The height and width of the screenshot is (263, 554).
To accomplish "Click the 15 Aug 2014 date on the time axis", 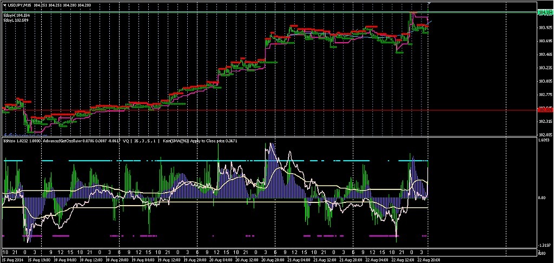I will (12, 260).
